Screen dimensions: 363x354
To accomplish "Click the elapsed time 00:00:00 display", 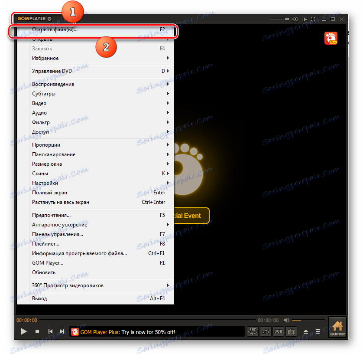I will coord(26,320).
